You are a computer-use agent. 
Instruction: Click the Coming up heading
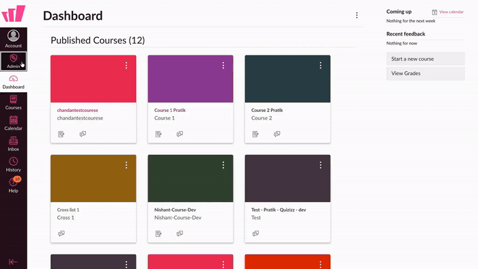coord(399,12)
